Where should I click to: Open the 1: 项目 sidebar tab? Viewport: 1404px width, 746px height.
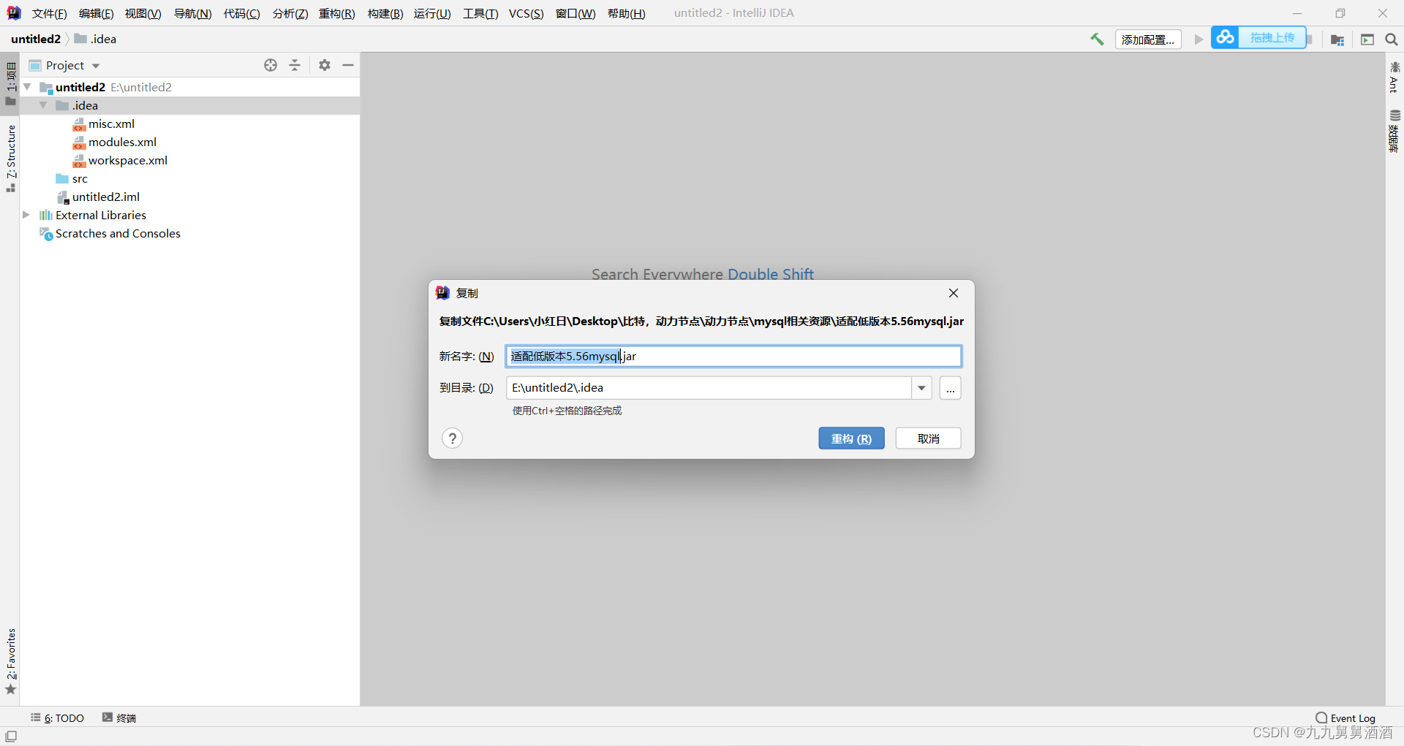coord(10,83)
